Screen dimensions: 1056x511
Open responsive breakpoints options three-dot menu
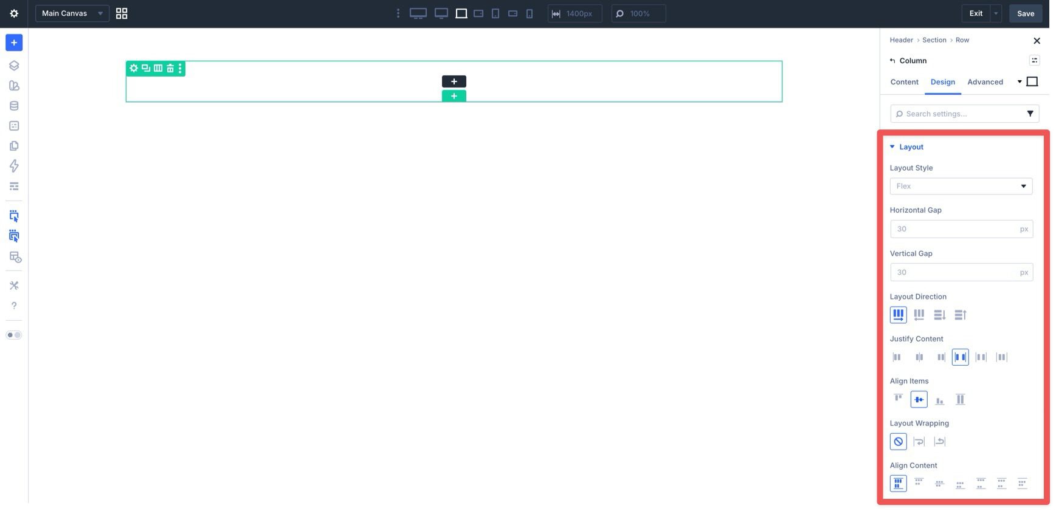pyautogui.click(x=398, y=13)
